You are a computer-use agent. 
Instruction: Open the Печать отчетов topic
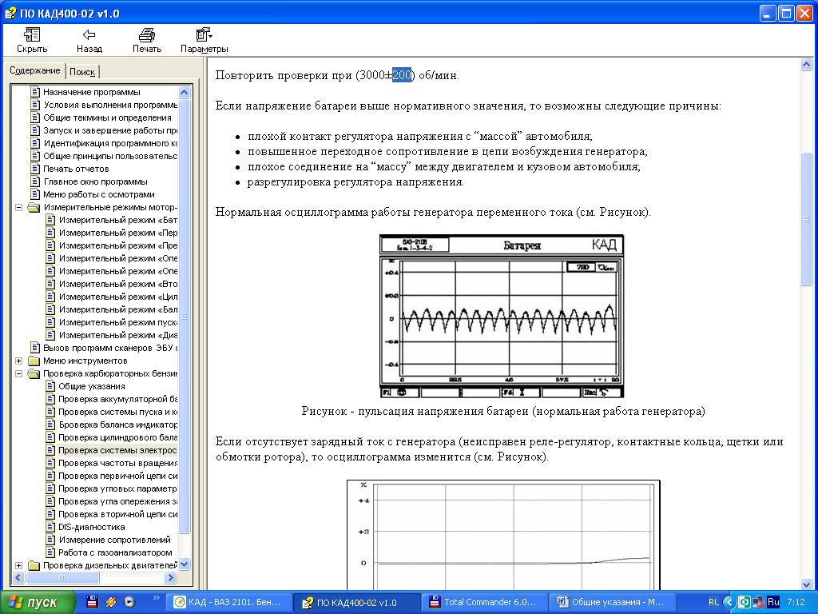[x=76, y=169]
